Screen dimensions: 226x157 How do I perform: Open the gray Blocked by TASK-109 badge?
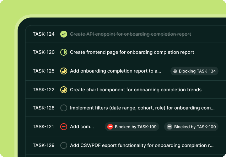tap(191, 127)
